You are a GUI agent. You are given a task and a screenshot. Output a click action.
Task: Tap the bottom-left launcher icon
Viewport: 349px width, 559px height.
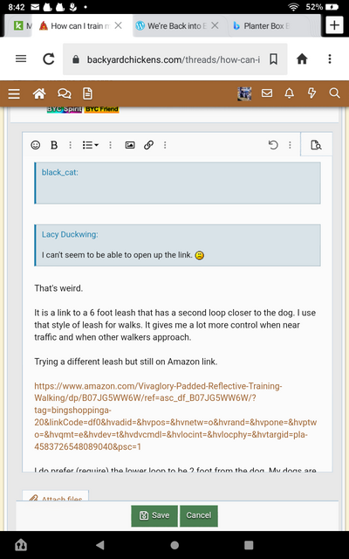tap(21, 545)
